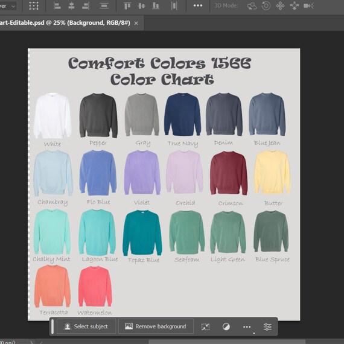Image resolution: width=344 pixels, height=344 pixels.
Task: Switch to the Editable.psd document tab
Action: click(65, 23)
